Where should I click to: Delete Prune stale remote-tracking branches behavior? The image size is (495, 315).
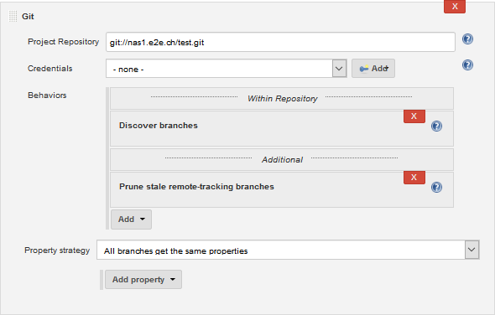414,178
